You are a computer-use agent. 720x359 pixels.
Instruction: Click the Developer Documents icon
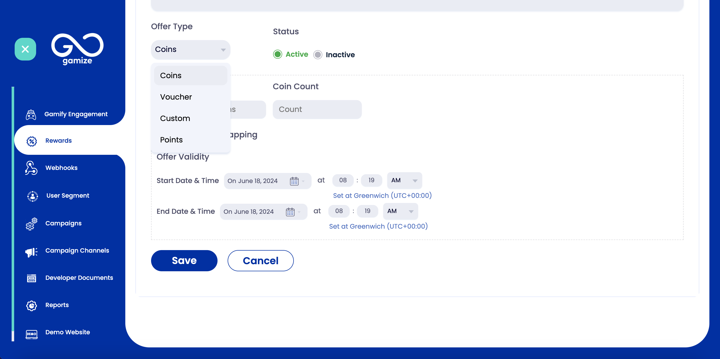31,278
